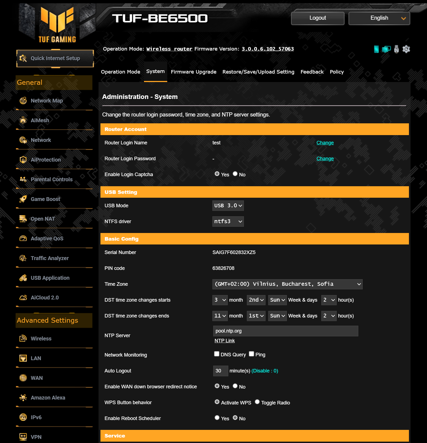Open VPN settings via its icon
Viewport: 427px width, 443px height.
click(23, 437)
